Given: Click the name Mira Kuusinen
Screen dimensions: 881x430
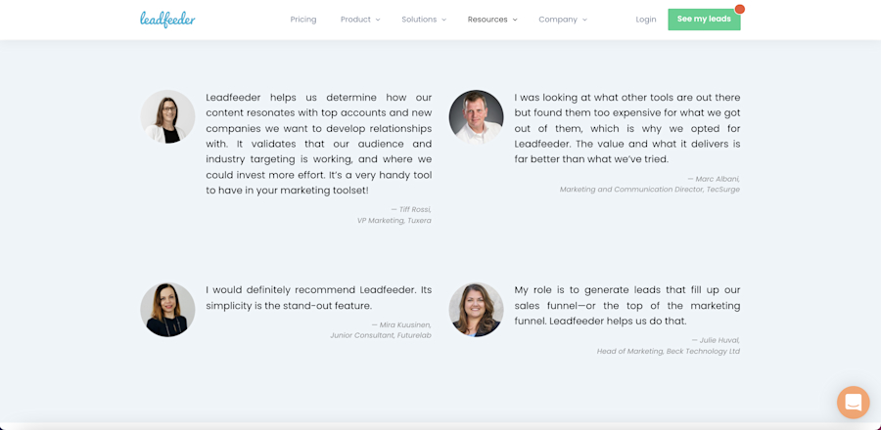Looking at the screenshot, I should pos(405,324).
